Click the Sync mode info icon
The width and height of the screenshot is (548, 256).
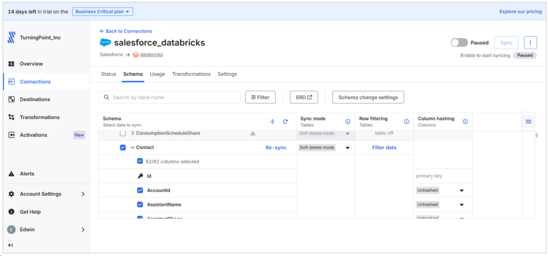(347, 121)
